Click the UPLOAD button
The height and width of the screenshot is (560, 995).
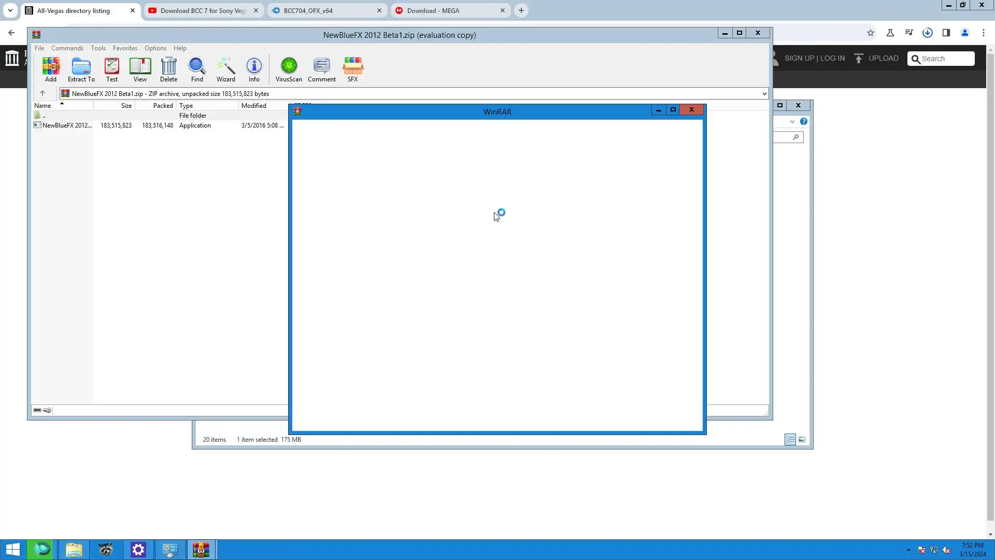coord(876,58)
